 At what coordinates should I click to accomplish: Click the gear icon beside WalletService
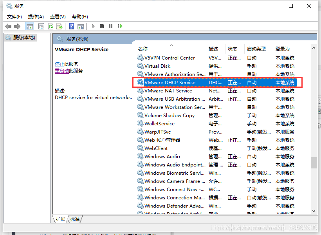(x=141, y=123)
